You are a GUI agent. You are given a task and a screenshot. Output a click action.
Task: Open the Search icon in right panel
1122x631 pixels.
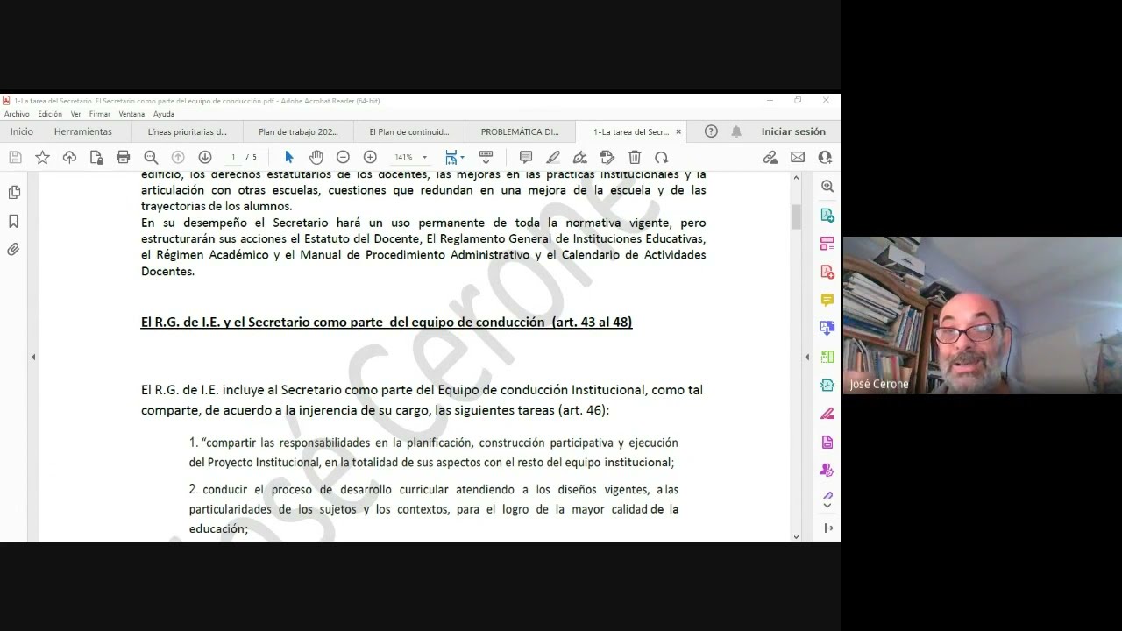point(827,186)
